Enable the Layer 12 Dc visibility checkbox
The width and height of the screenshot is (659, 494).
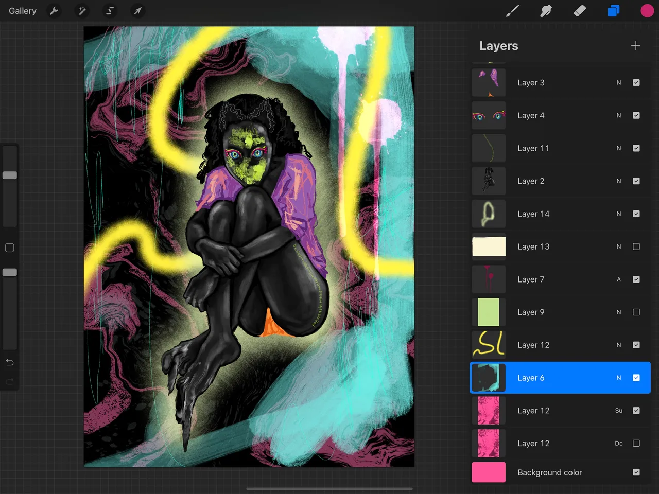(636, 443)
